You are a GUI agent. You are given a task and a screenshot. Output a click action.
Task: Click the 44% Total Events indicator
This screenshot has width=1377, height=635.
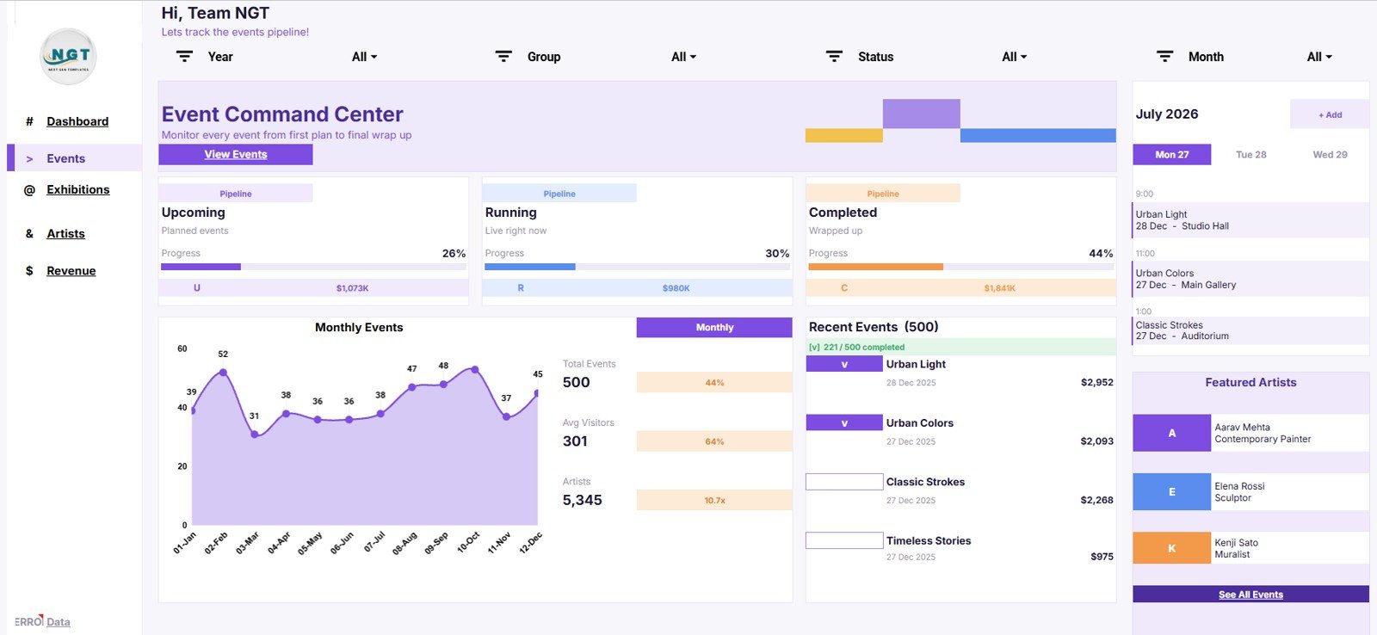coord(714,383)
